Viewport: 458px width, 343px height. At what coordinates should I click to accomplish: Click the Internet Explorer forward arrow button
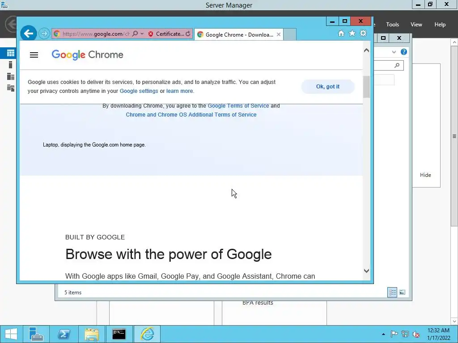(x=44, y=34)
